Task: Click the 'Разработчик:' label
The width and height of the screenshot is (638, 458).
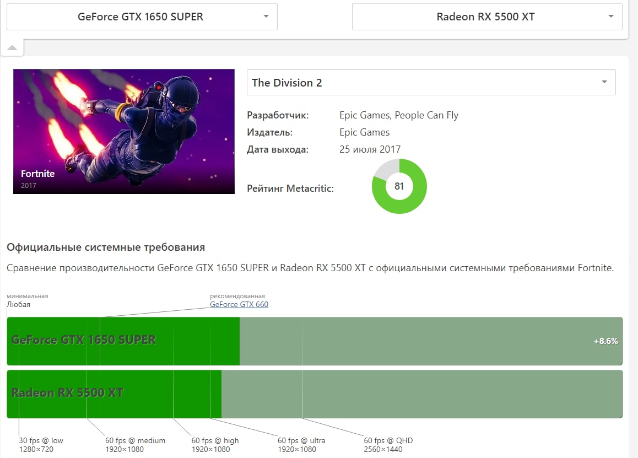Action: click(x=278, y=115)
